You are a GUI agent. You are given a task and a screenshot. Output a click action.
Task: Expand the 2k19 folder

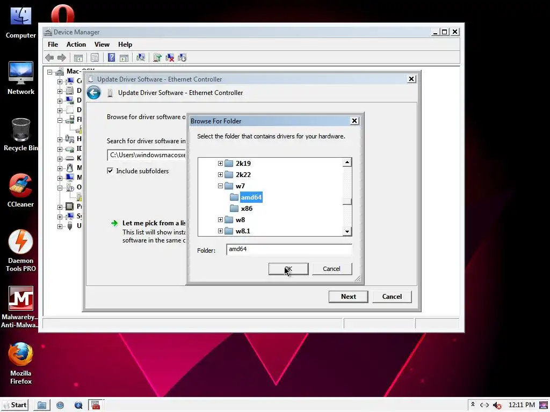click(220, 163)
